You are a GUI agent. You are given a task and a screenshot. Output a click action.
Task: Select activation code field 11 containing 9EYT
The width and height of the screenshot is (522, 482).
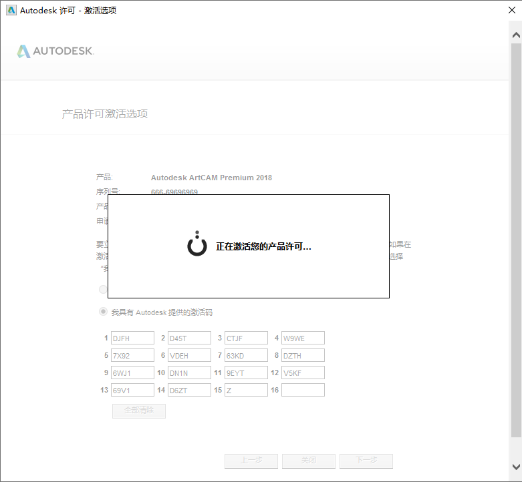pos(246,373)
